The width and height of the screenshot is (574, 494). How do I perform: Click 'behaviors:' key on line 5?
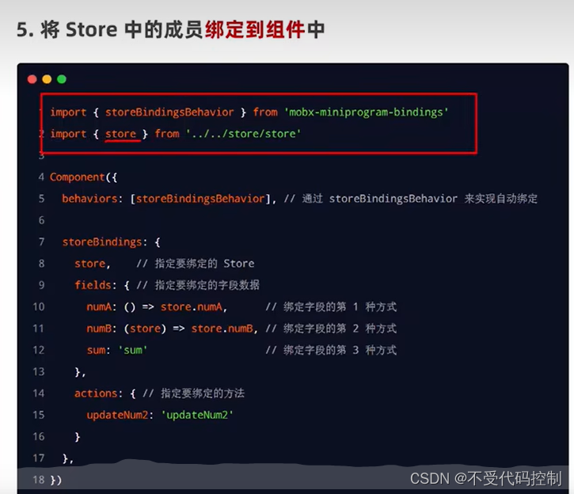tap(92, 199)
